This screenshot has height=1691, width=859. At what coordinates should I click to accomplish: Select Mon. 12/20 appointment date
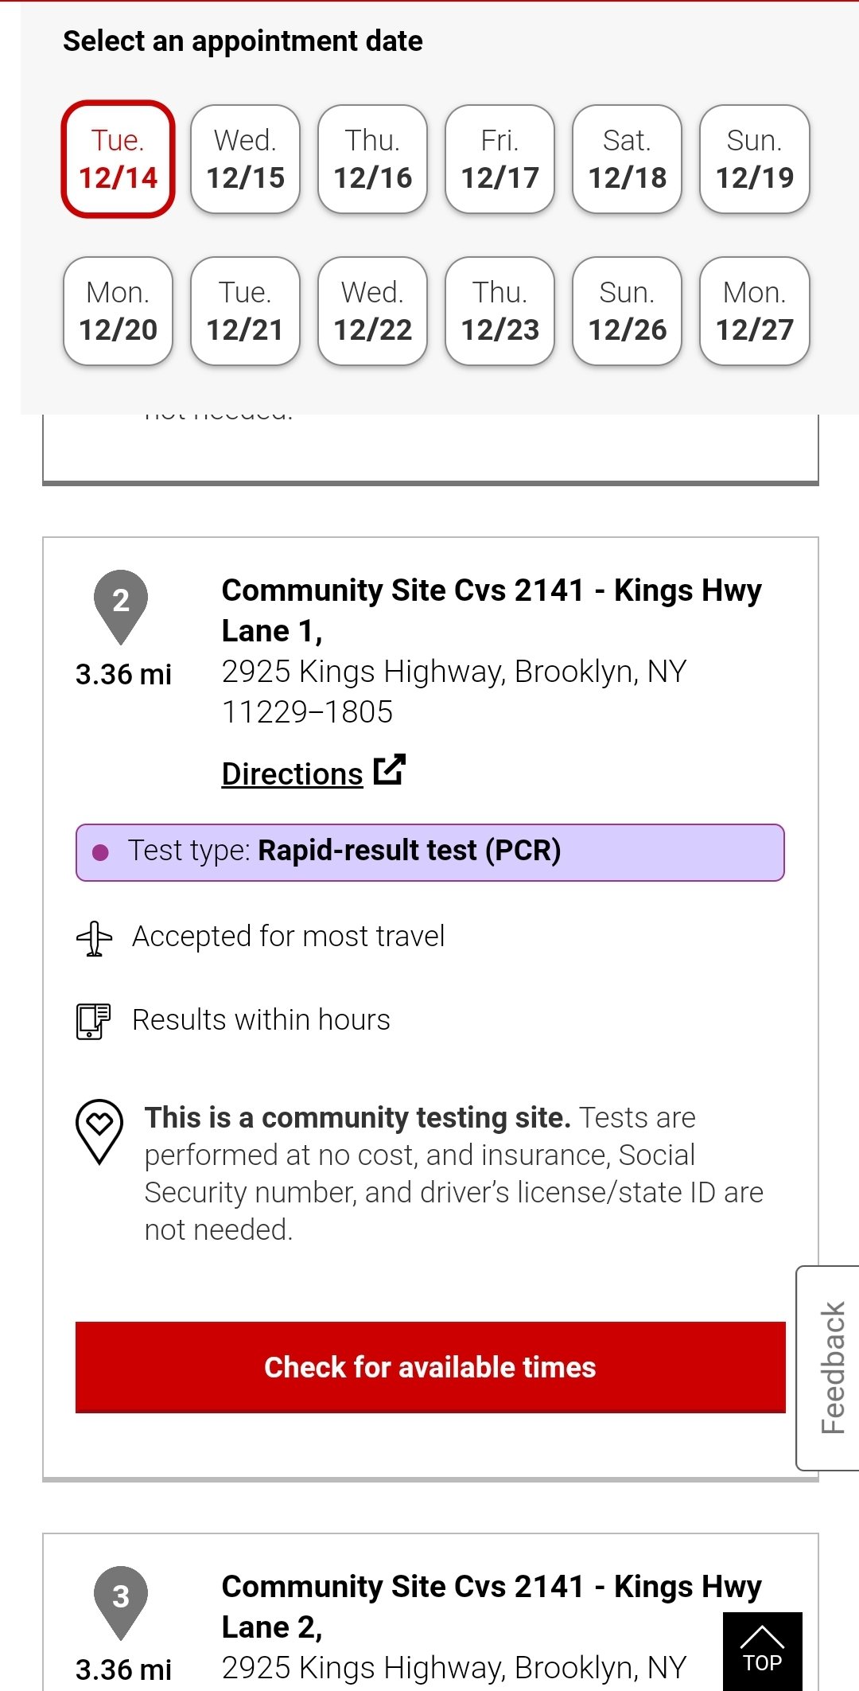[x=118, y=310]
